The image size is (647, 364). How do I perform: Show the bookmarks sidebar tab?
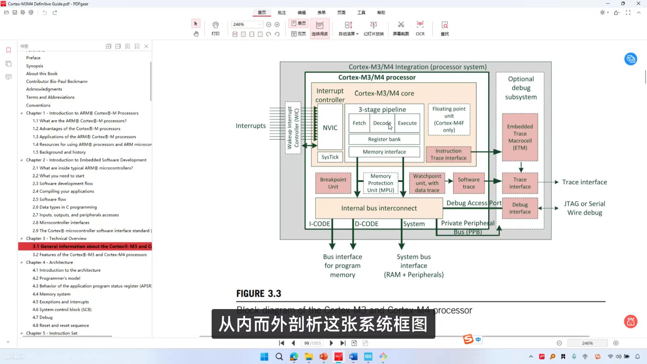click(x=8, y=50)
